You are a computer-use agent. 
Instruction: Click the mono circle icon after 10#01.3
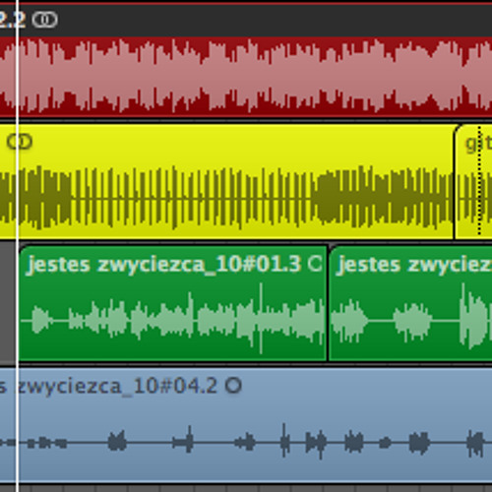(315, 264)
